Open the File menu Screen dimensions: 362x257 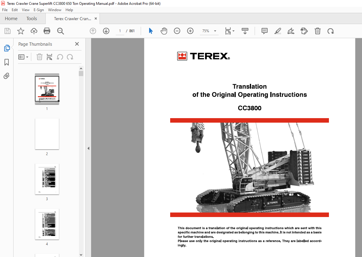tap(5, 10)
